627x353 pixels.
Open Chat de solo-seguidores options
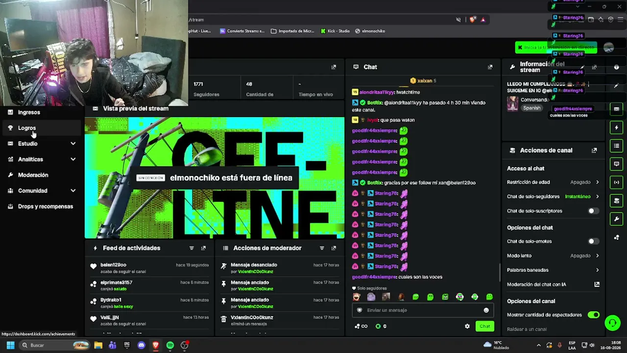tap(553, 197)
